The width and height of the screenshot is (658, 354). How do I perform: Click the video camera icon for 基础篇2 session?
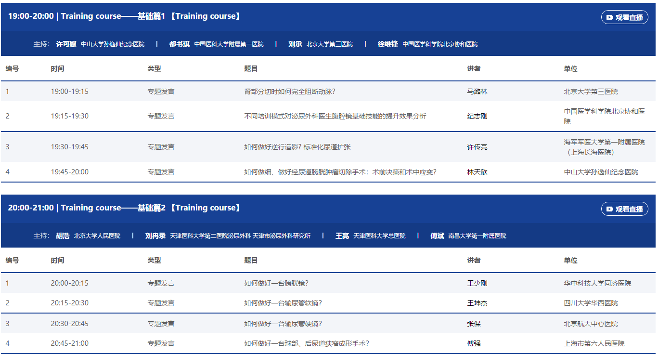610,209
